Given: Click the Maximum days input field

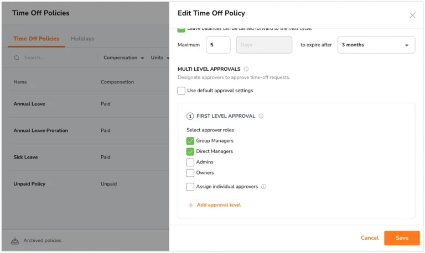Looking at the screenshot, I should [x=218, y=45].
